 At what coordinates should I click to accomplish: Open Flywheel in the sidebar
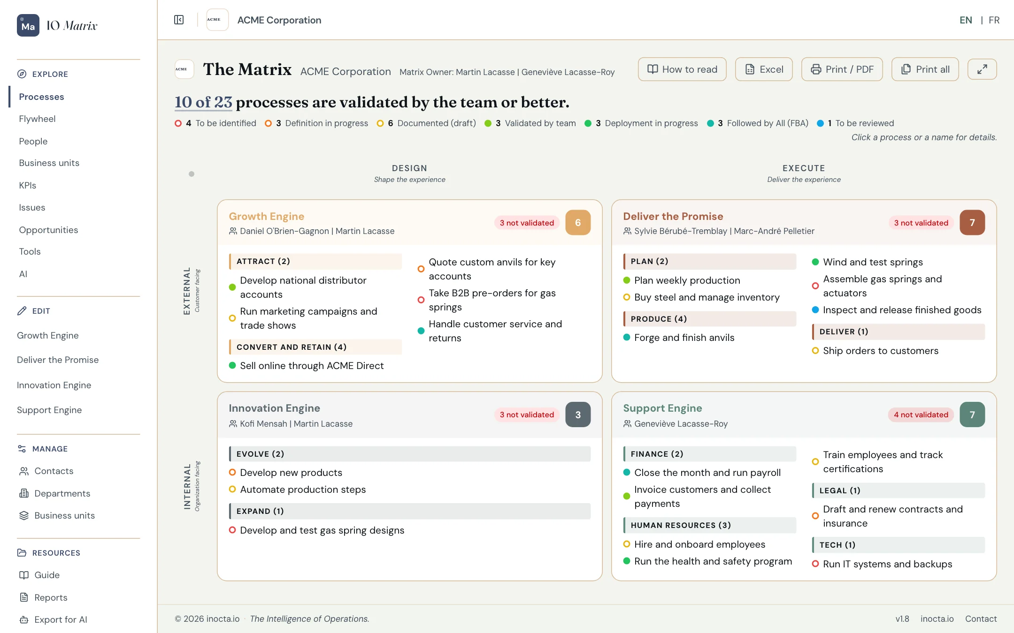(37, 119)
